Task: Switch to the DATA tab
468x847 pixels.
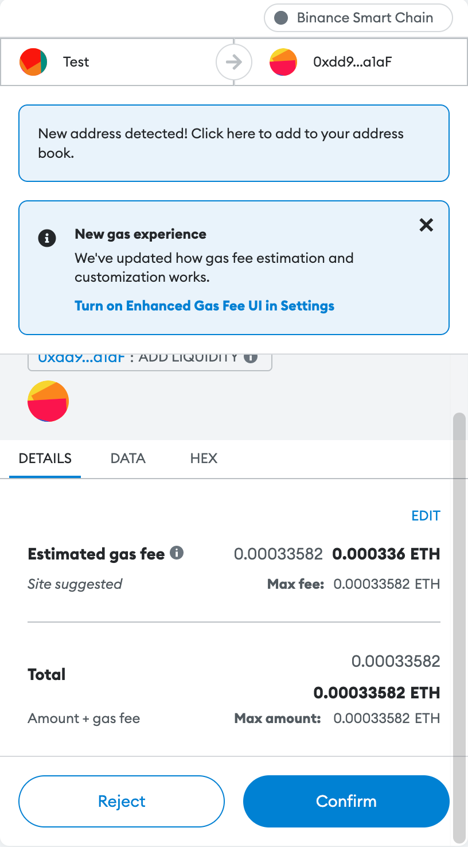Action: (128, 459)
